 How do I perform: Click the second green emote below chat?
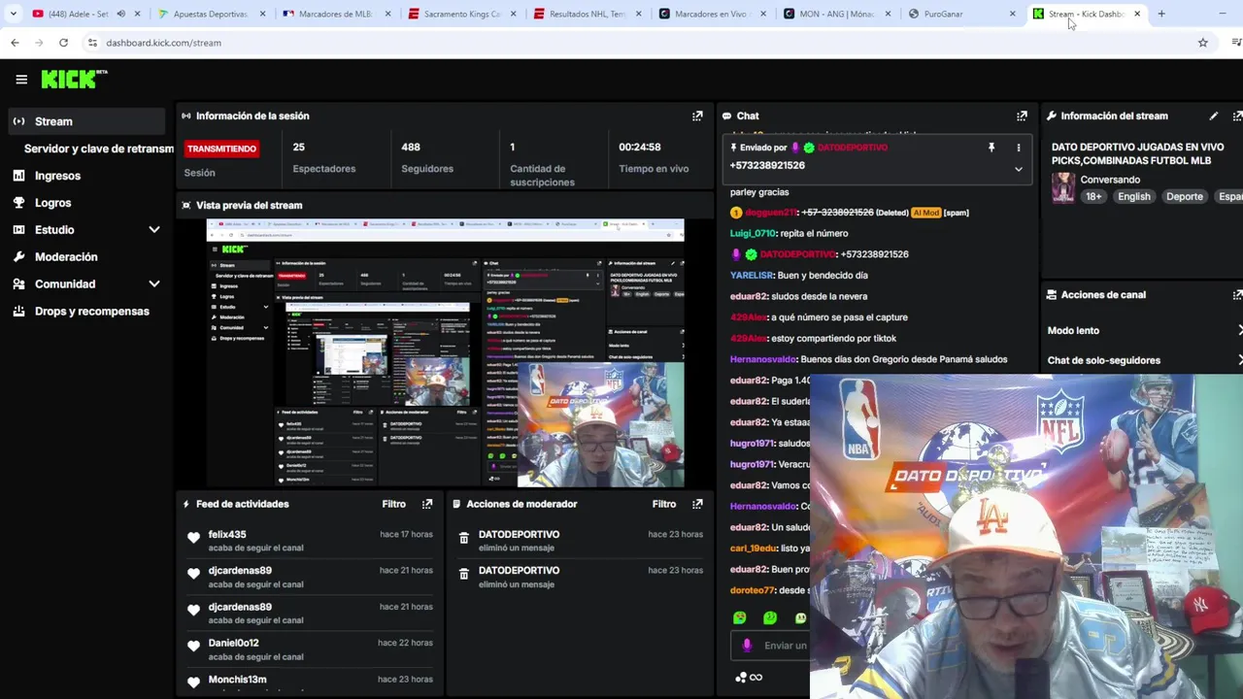point(770,617)
